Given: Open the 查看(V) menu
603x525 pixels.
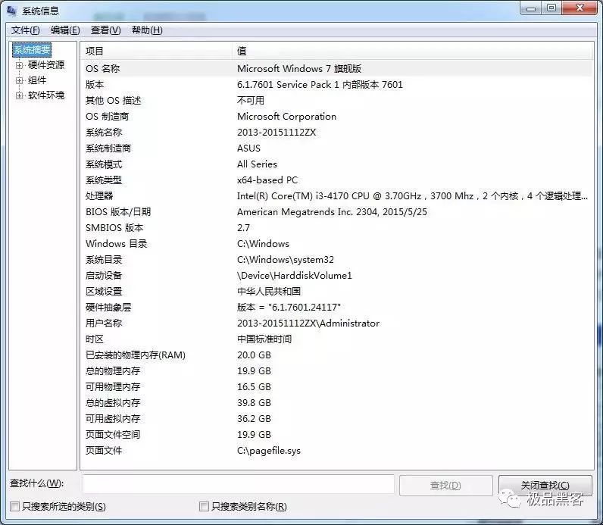Looking at the screenshot, I should click(106, 30).
